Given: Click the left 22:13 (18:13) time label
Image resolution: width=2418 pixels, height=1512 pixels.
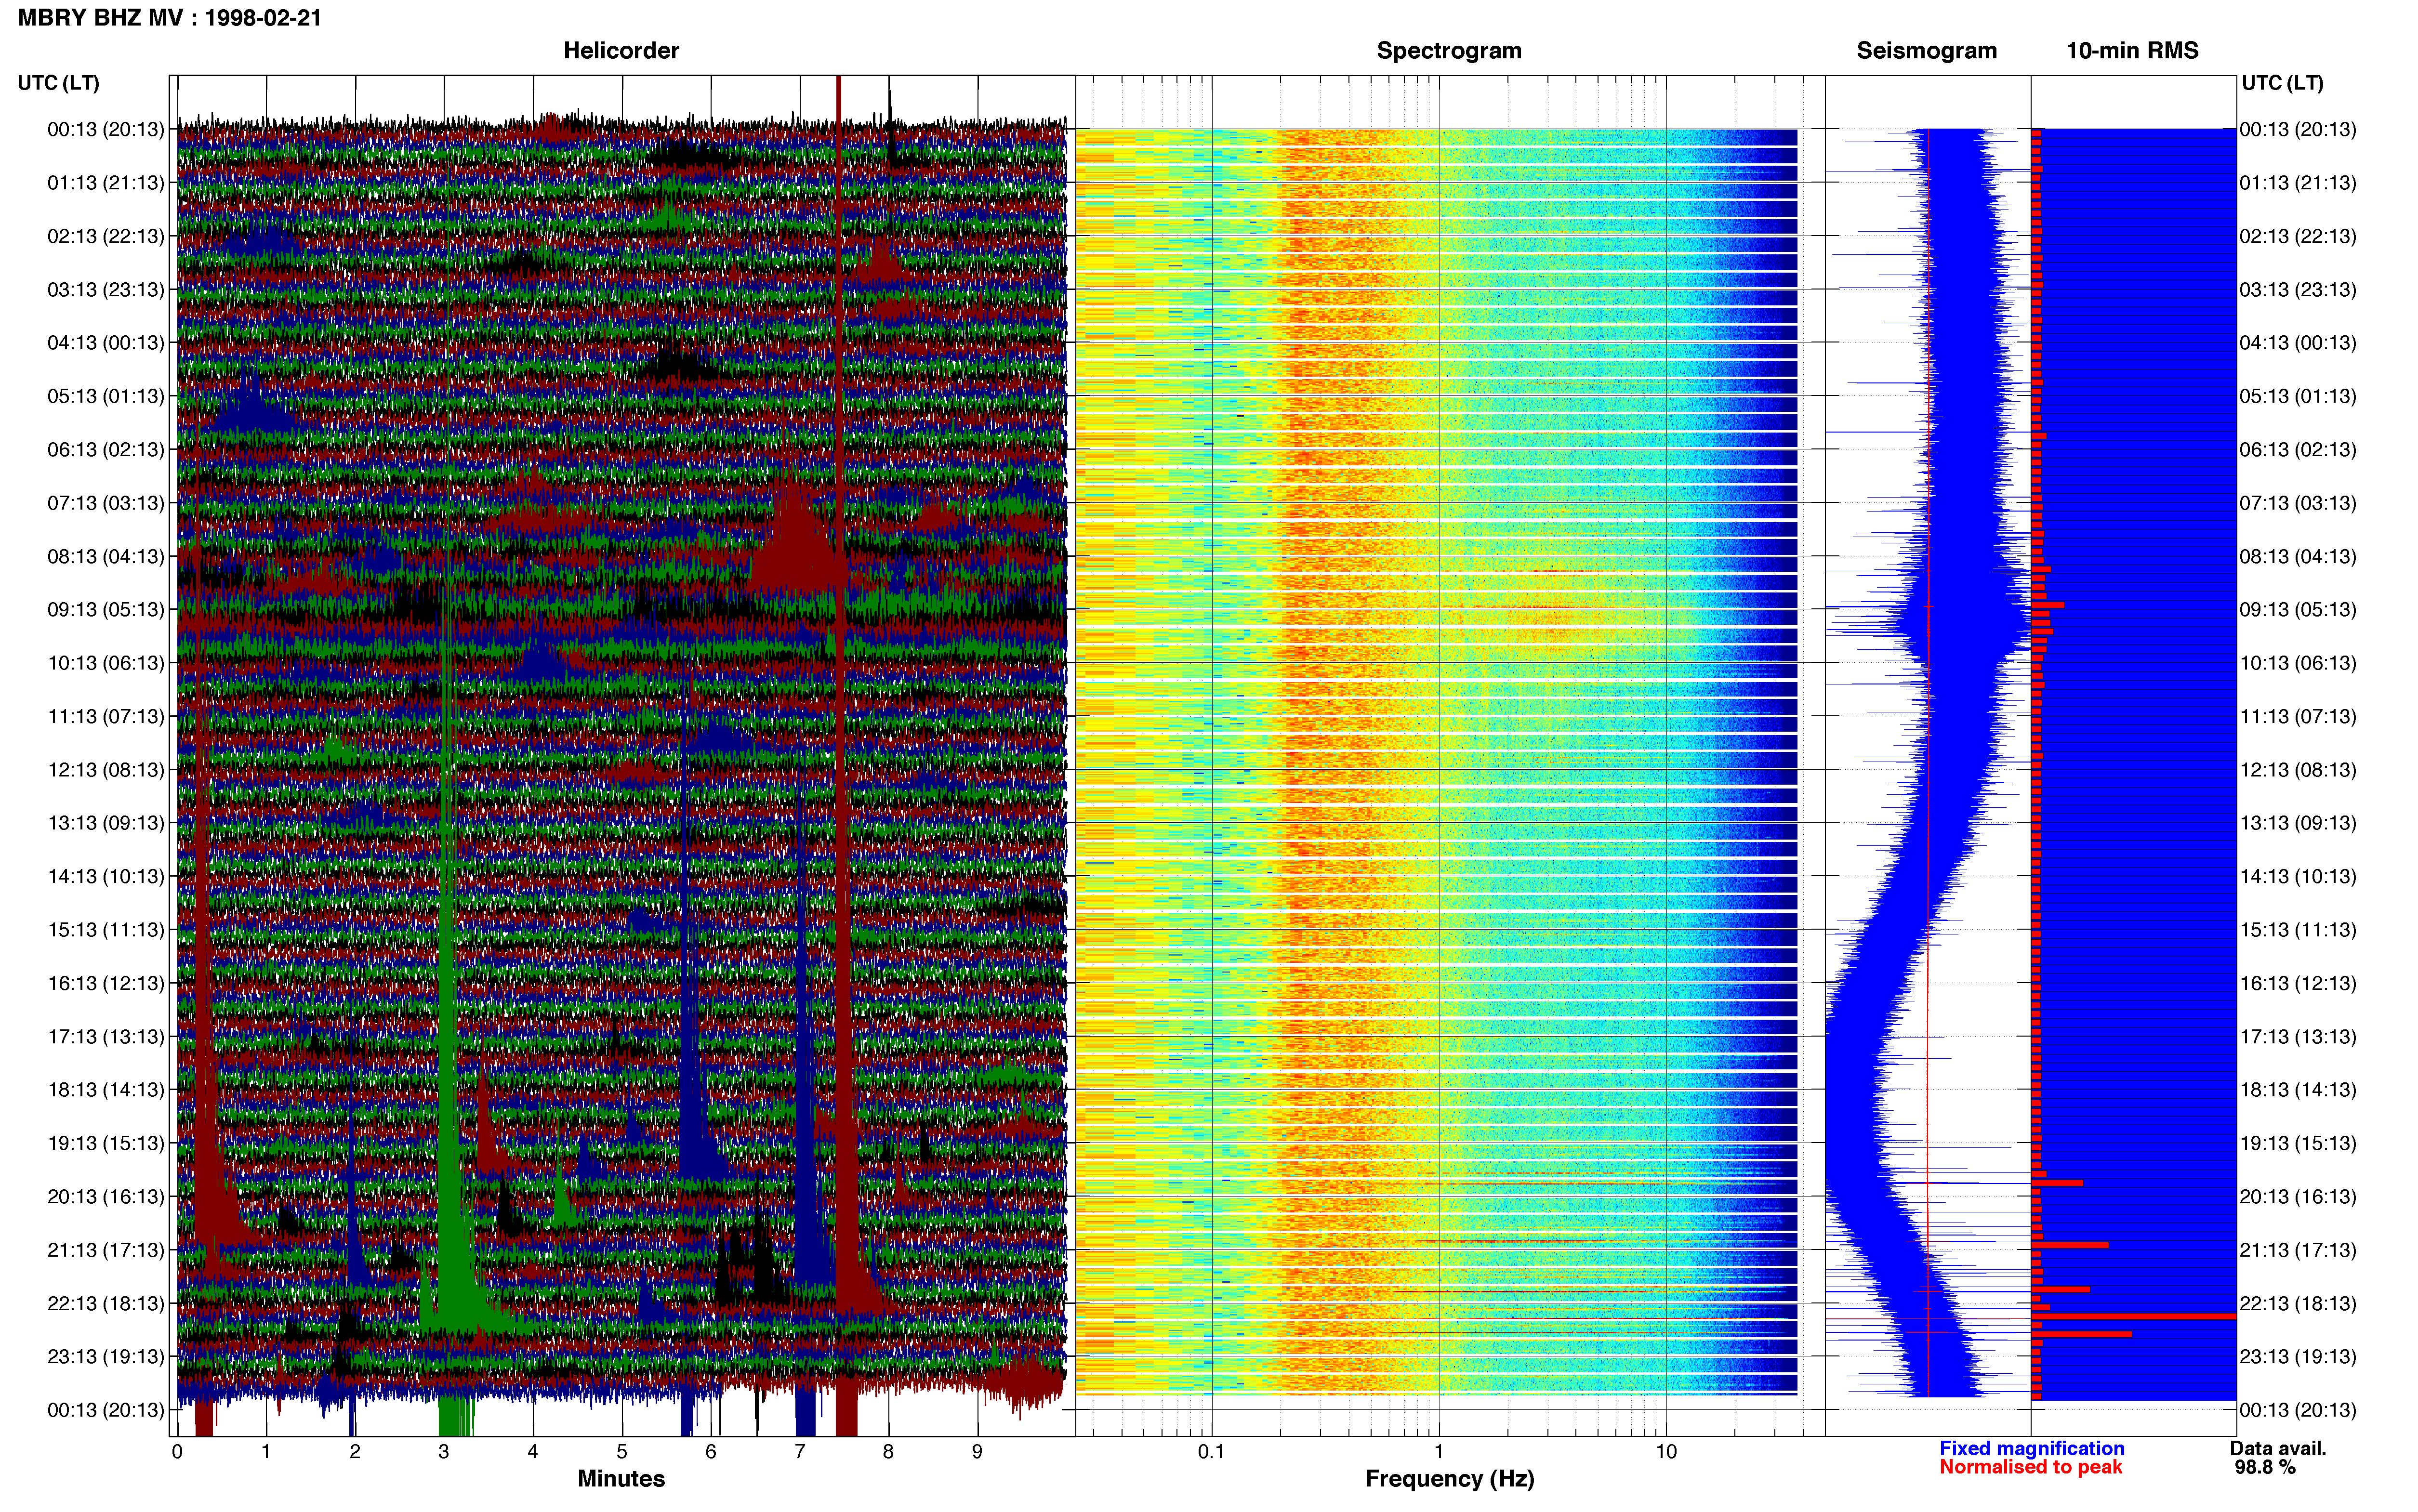Looking at the screenshot, I should tap(106, 1303).
